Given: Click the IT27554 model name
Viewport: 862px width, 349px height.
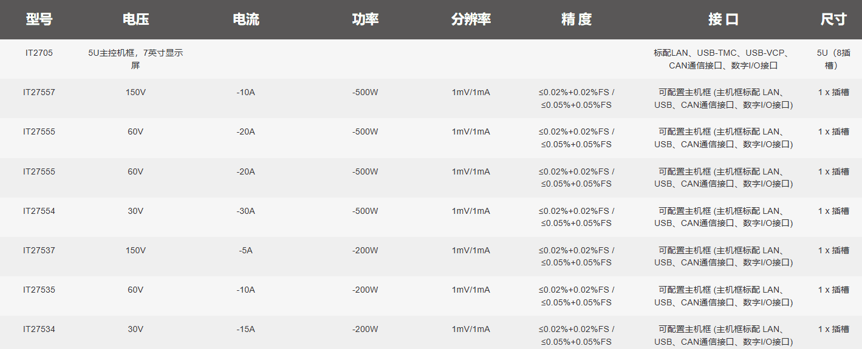Looking at the screenshot, I should click(39, 211).
